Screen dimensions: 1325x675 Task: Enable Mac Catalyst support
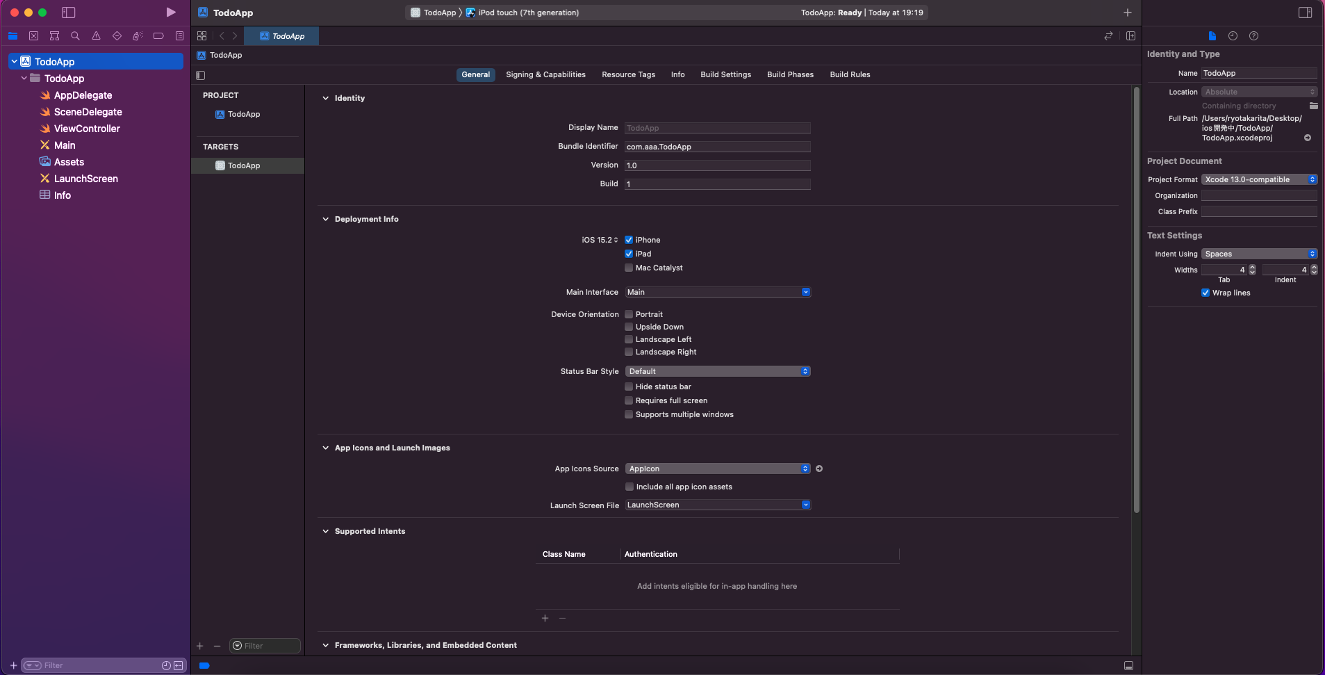tap(629, 268)
